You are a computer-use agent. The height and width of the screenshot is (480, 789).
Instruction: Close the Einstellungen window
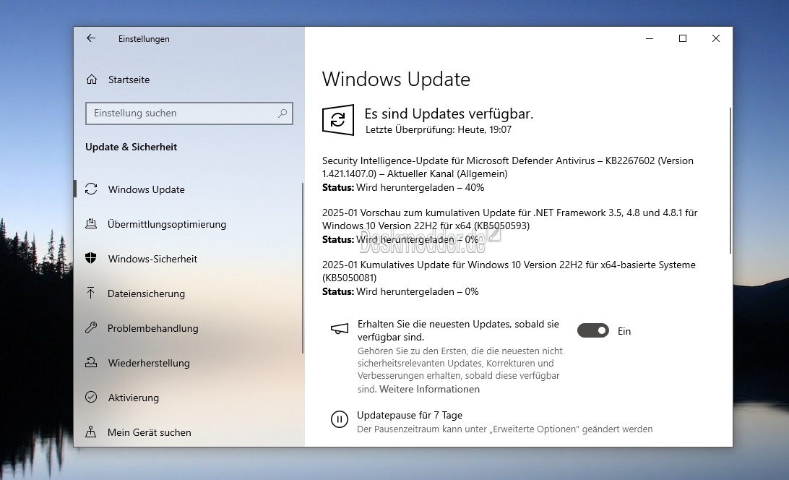tap(716, 38)
